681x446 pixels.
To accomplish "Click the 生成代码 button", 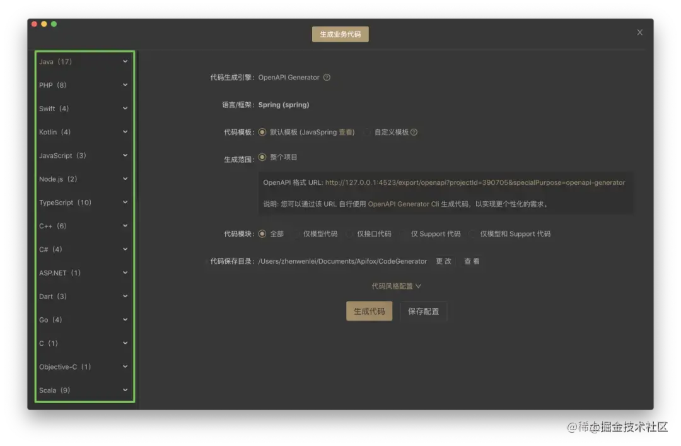I will (x=369, y=311).
